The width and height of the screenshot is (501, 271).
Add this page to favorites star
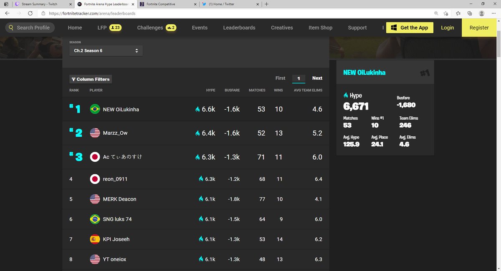[447, 13]
